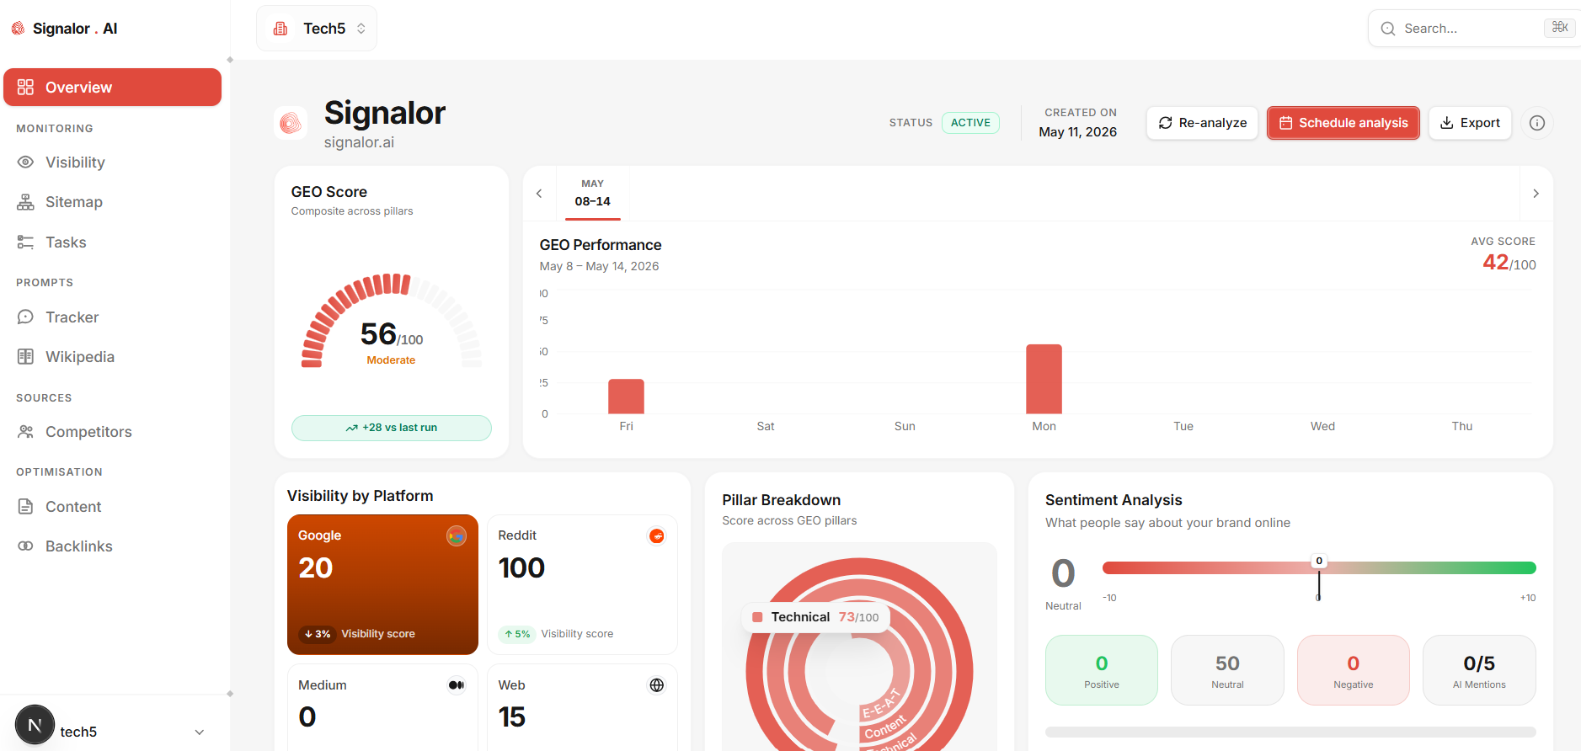Focus the Search input field
Viewport: 1581px width, 751px height.
[x=1474, y=29]
